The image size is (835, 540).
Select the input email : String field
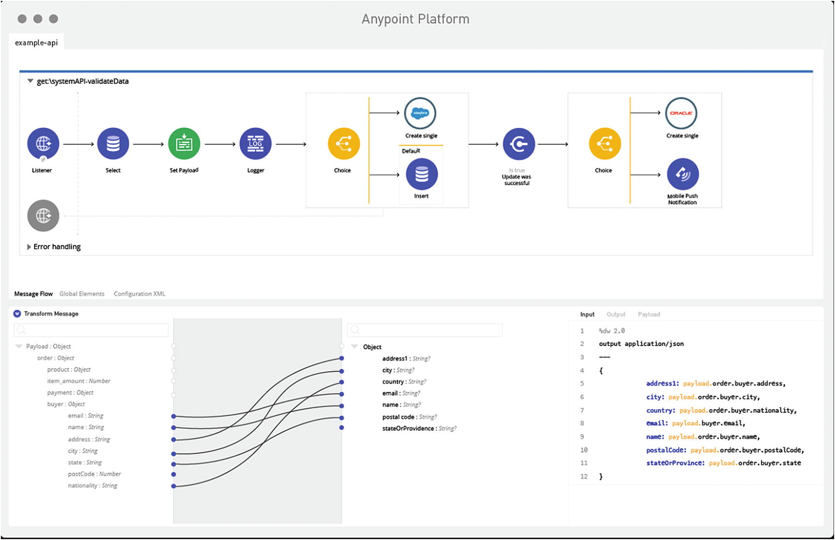coord(86,416)
